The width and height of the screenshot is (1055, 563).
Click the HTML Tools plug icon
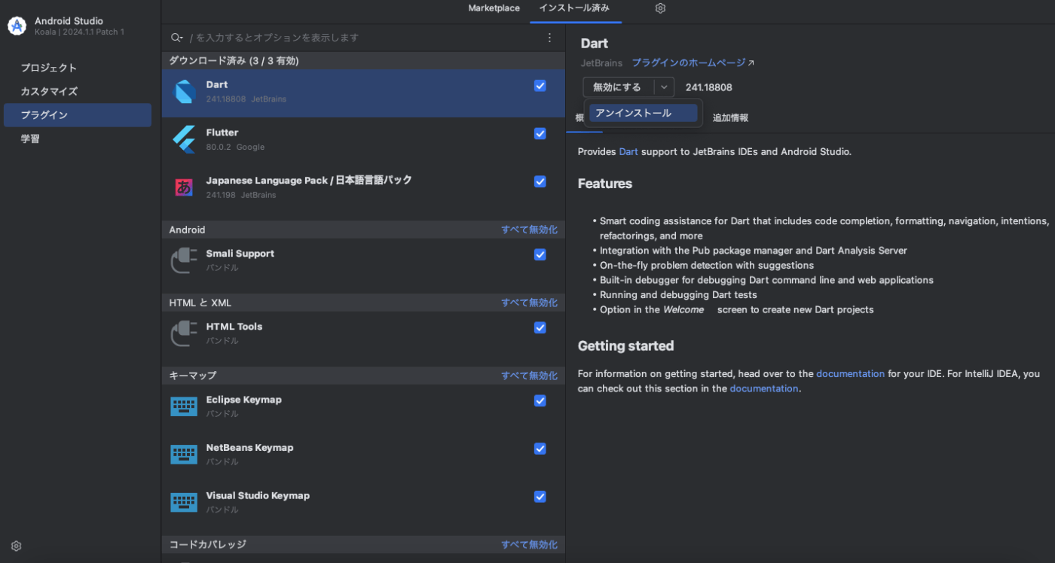click(184, 333)
